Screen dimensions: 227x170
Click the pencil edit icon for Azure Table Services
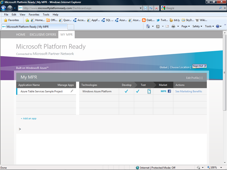coord(72,91)
